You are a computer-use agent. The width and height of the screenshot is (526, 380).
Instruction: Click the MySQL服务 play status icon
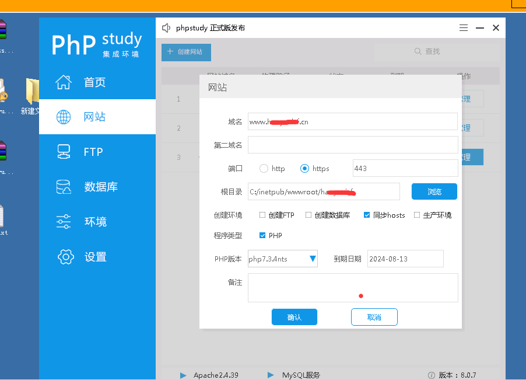(x=271, y=375)
